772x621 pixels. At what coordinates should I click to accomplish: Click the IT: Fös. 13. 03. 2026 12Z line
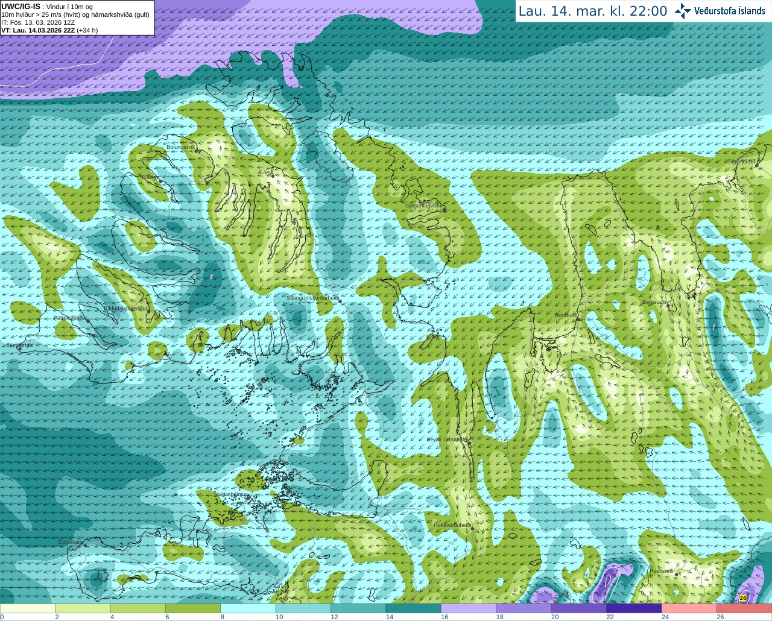pos(38,22)
